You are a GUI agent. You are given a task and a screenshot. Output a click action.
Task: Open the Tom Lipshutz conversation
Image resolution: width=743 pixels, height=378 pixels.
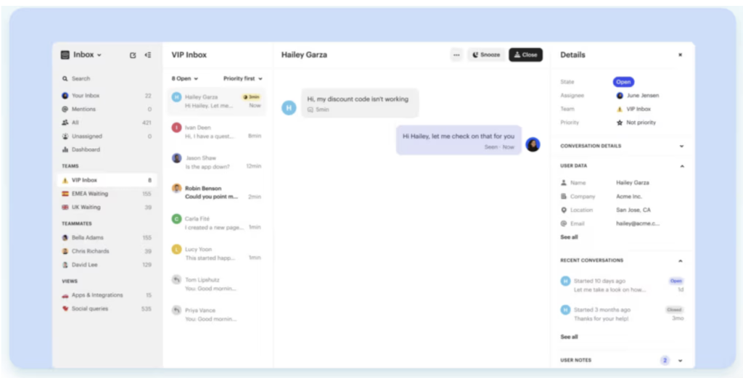point(216,284)
